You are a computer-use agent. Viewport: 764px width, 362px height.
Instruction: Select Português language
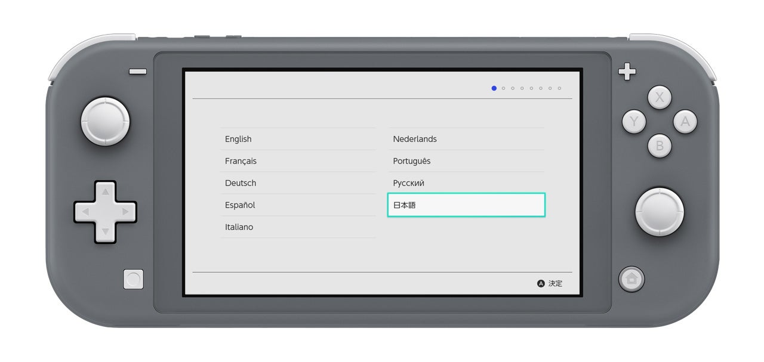466,161
